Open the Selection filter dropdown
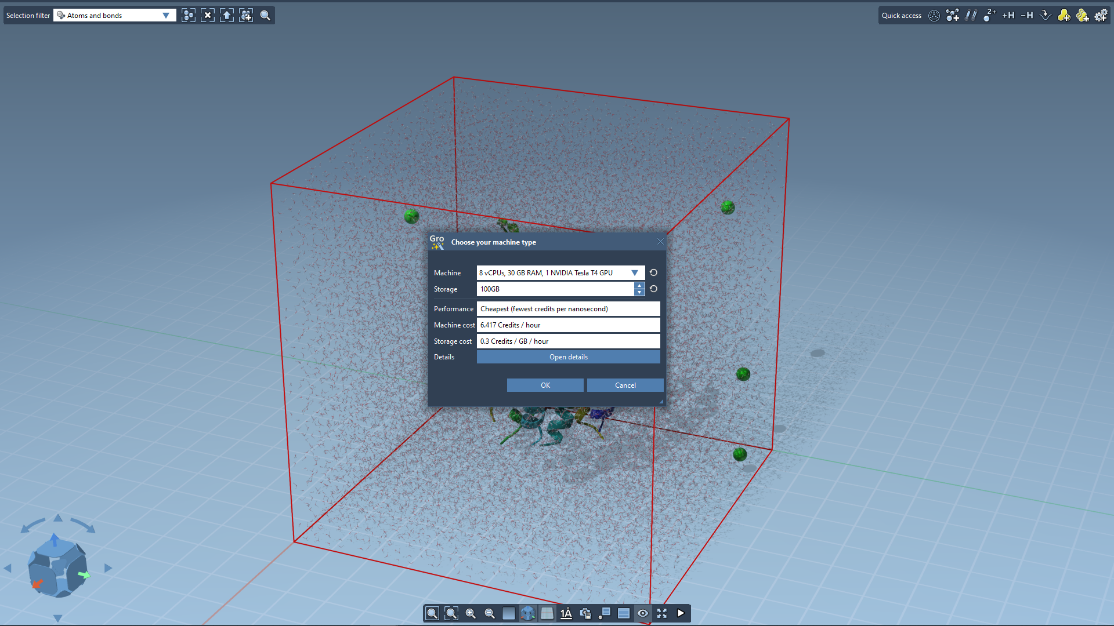The height and width of the screenshot is (626, 1114). 166,16
